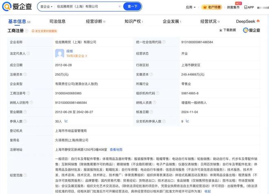Open the 供需集市 link

pyautogui.click(x=233, y=7)
